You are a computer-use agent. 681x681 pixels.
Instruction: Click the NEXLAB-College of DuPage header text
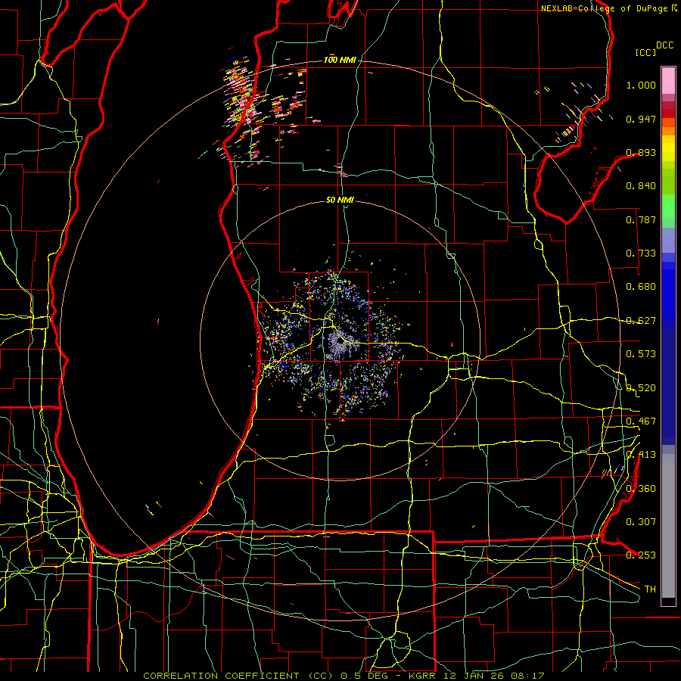point(605,8)
